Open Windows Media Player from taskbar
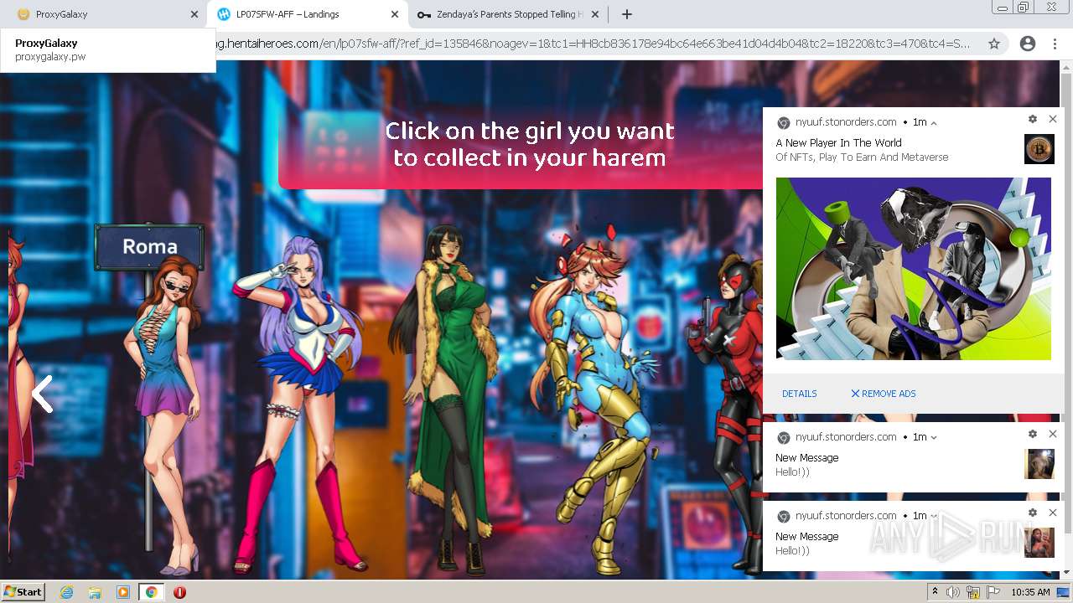Screen dimensions: 1073x603 click(x=123, y=592)
